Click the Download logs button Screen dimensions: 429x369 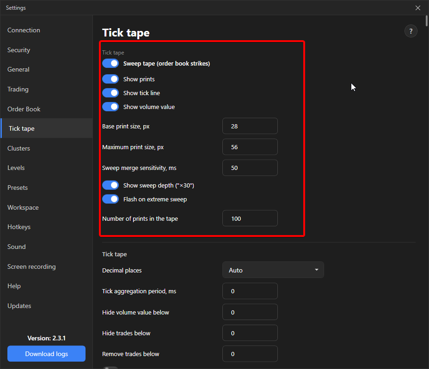click(47, 354)
